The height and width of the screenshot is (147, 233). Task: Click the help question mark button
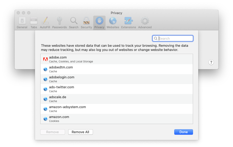[x=211, y=62]
